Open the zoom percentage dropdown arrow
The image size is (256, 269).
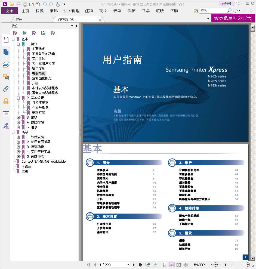point(212,265)
